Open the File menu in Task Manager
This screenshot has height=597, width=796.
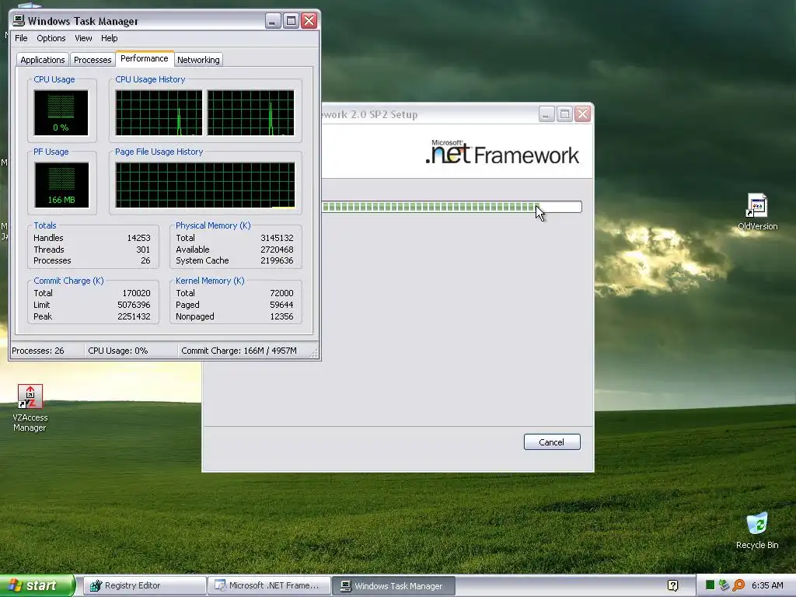click(x=21, y=38)
